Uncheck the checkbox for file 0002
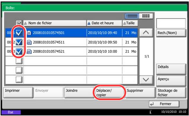The width and height of the screenshot is (189, 116). [19, 42]
